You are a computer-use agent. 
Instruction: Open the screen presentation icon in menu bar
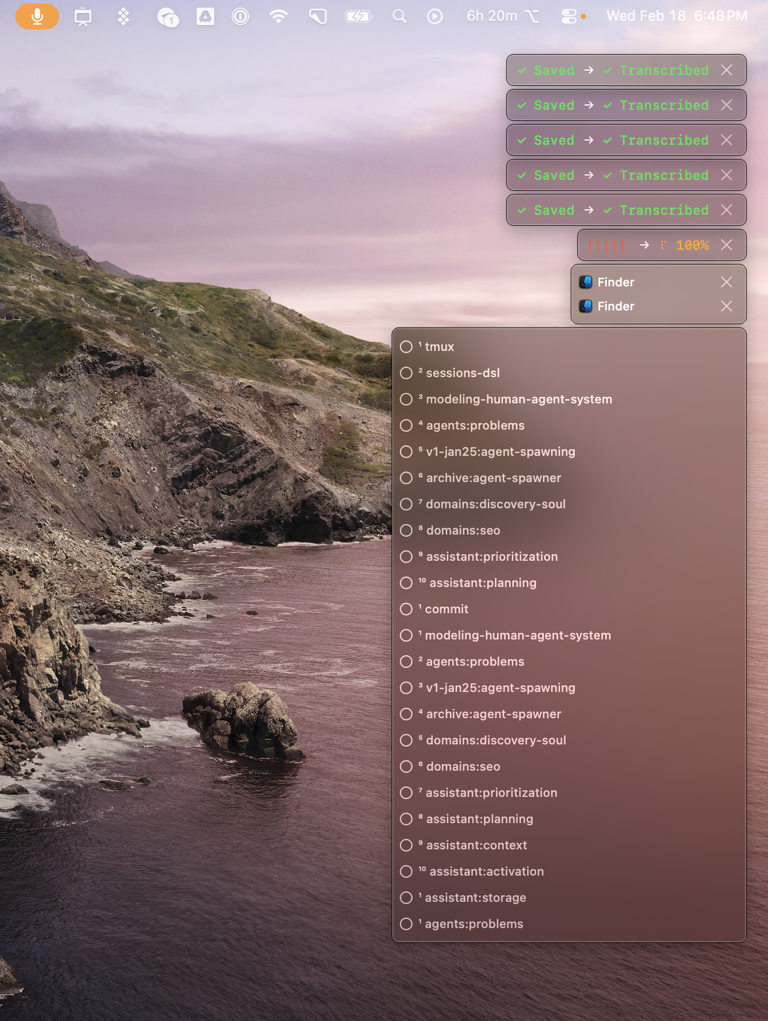pyautogui.click(x=83, y=17)
